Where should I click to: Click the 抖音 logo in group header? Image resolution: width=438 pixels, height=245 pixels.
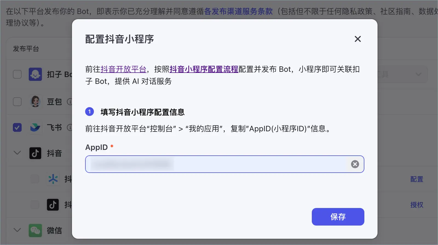tap(35, 153)
